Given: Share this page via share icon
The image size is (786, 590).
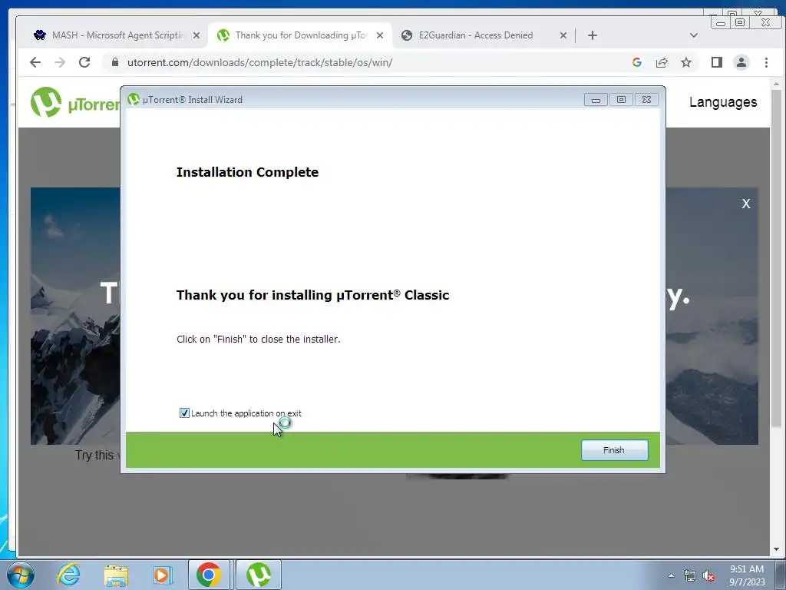Looking at the screenshot, I should click(662, 62).
